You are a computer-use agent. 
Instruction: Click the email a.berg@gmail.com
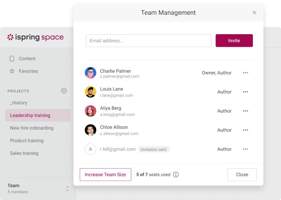pos(117,114)
